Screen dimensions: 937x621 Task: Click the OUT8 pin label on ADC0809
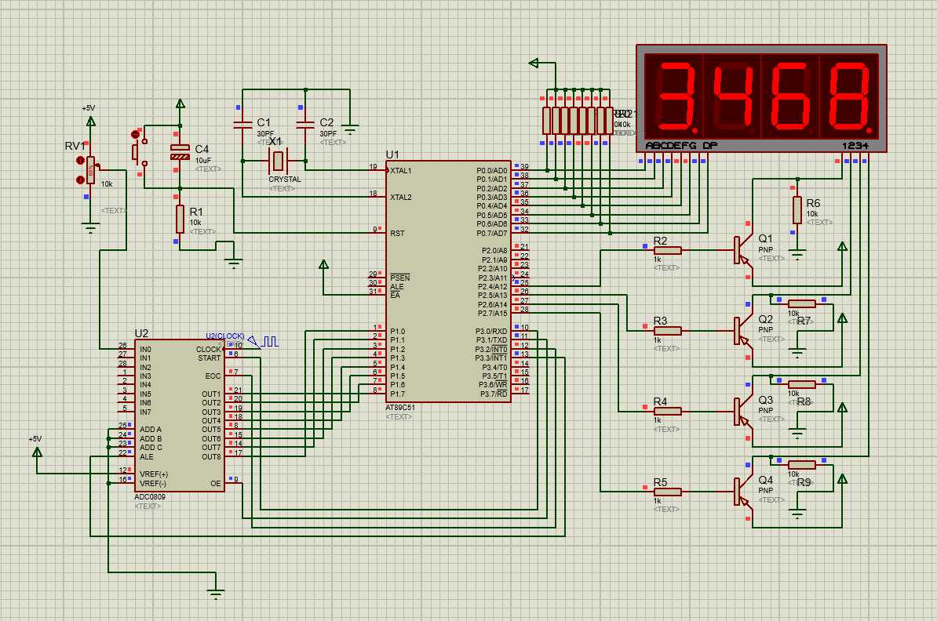(x=211, y=457)
